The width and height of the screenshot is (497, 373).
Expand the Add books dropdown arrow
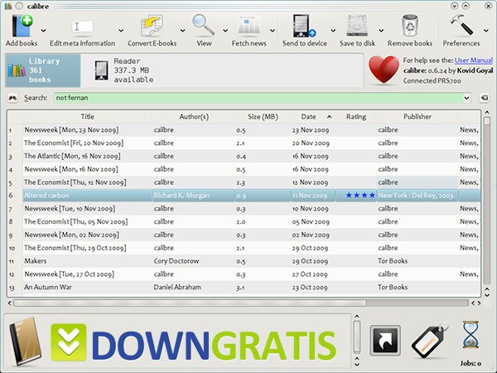click(x=43, y=31)
